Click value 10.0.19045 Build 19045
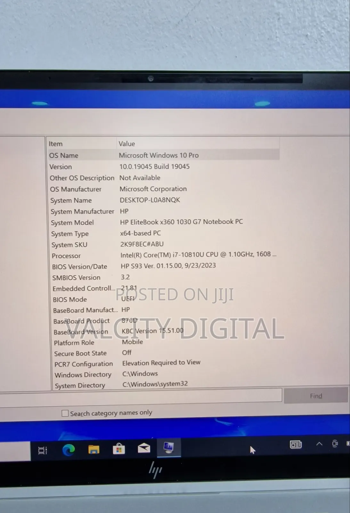Image resolution: width=350 pixels, height=513 pixels. 154,167
